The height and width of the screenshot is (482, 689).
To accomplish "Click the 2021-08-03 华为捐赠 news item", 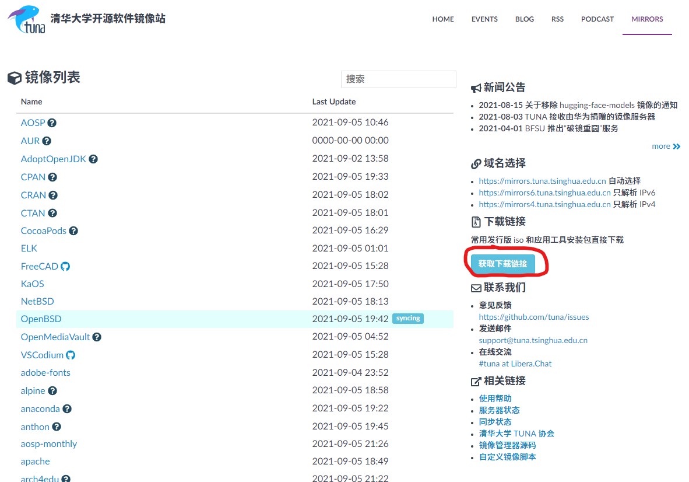I will [x=567, y=117].
